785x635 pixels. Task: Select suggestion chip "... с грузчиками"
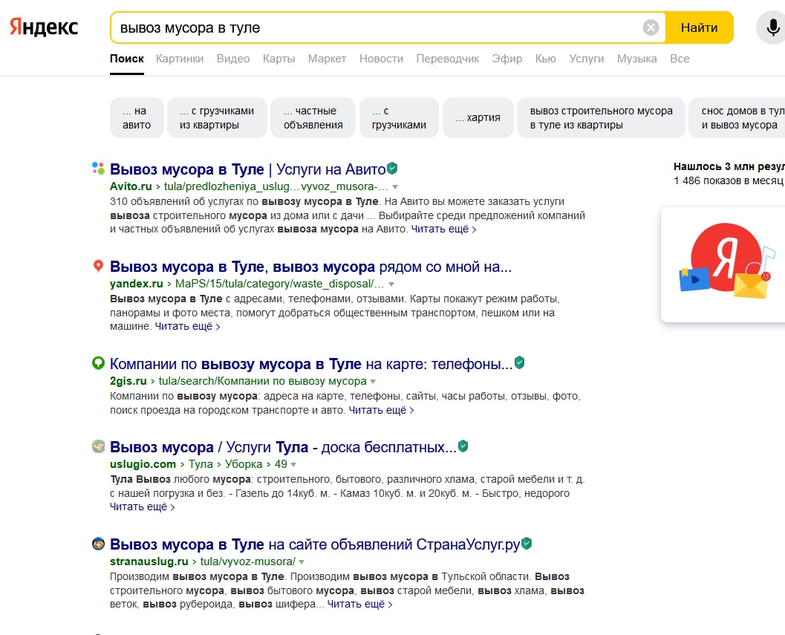click(x=399, y=117)
